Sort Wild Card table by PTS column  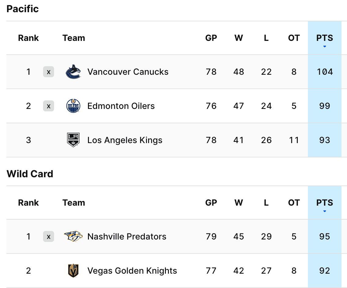click(x=324, y=203)
